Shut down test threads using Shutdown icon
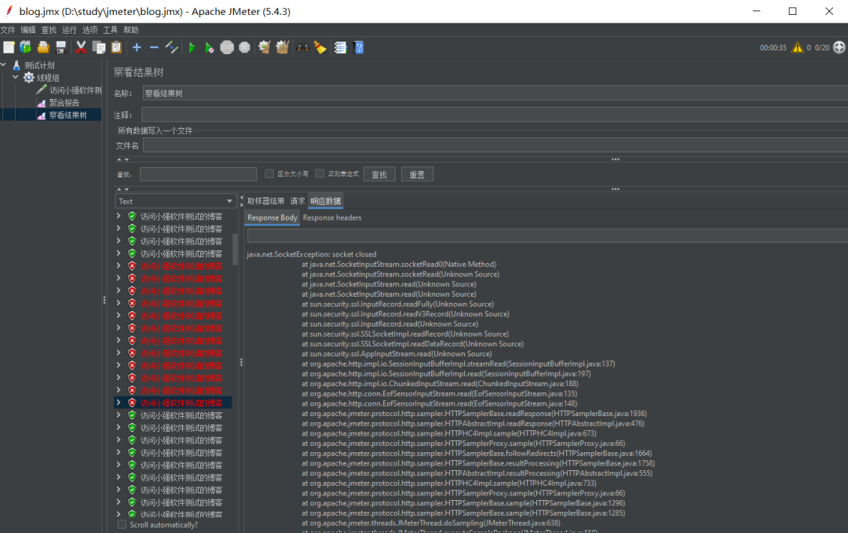 click(244, 48)
